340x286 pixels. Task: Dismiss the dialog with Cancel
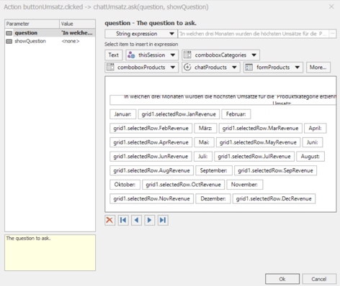click(x=319, y=279)
